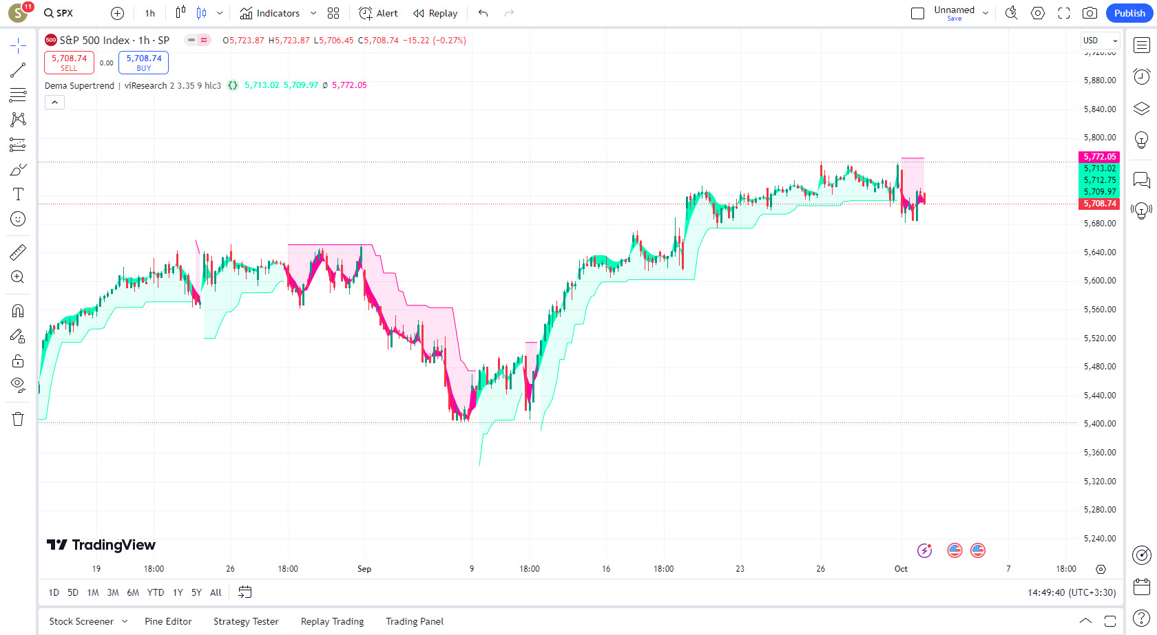The height and width of the screenshot is (635, 1157).
Task: Switch to Strategy Tester tab
Action: (x=246, y=621)
